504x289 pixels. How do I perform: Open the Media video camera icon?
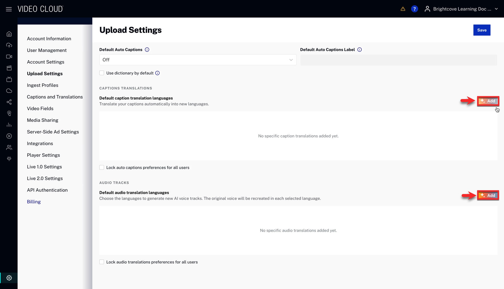[9, 57]
